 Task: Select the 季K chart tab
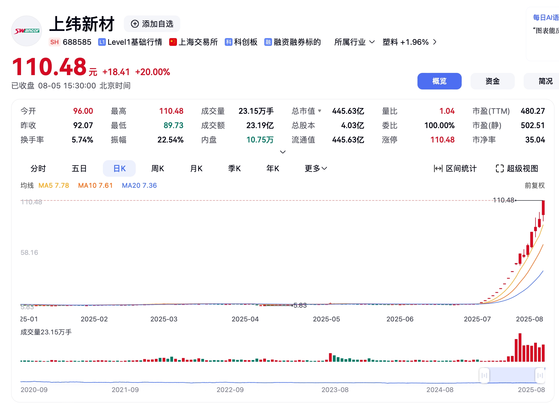tap(234, 168)
